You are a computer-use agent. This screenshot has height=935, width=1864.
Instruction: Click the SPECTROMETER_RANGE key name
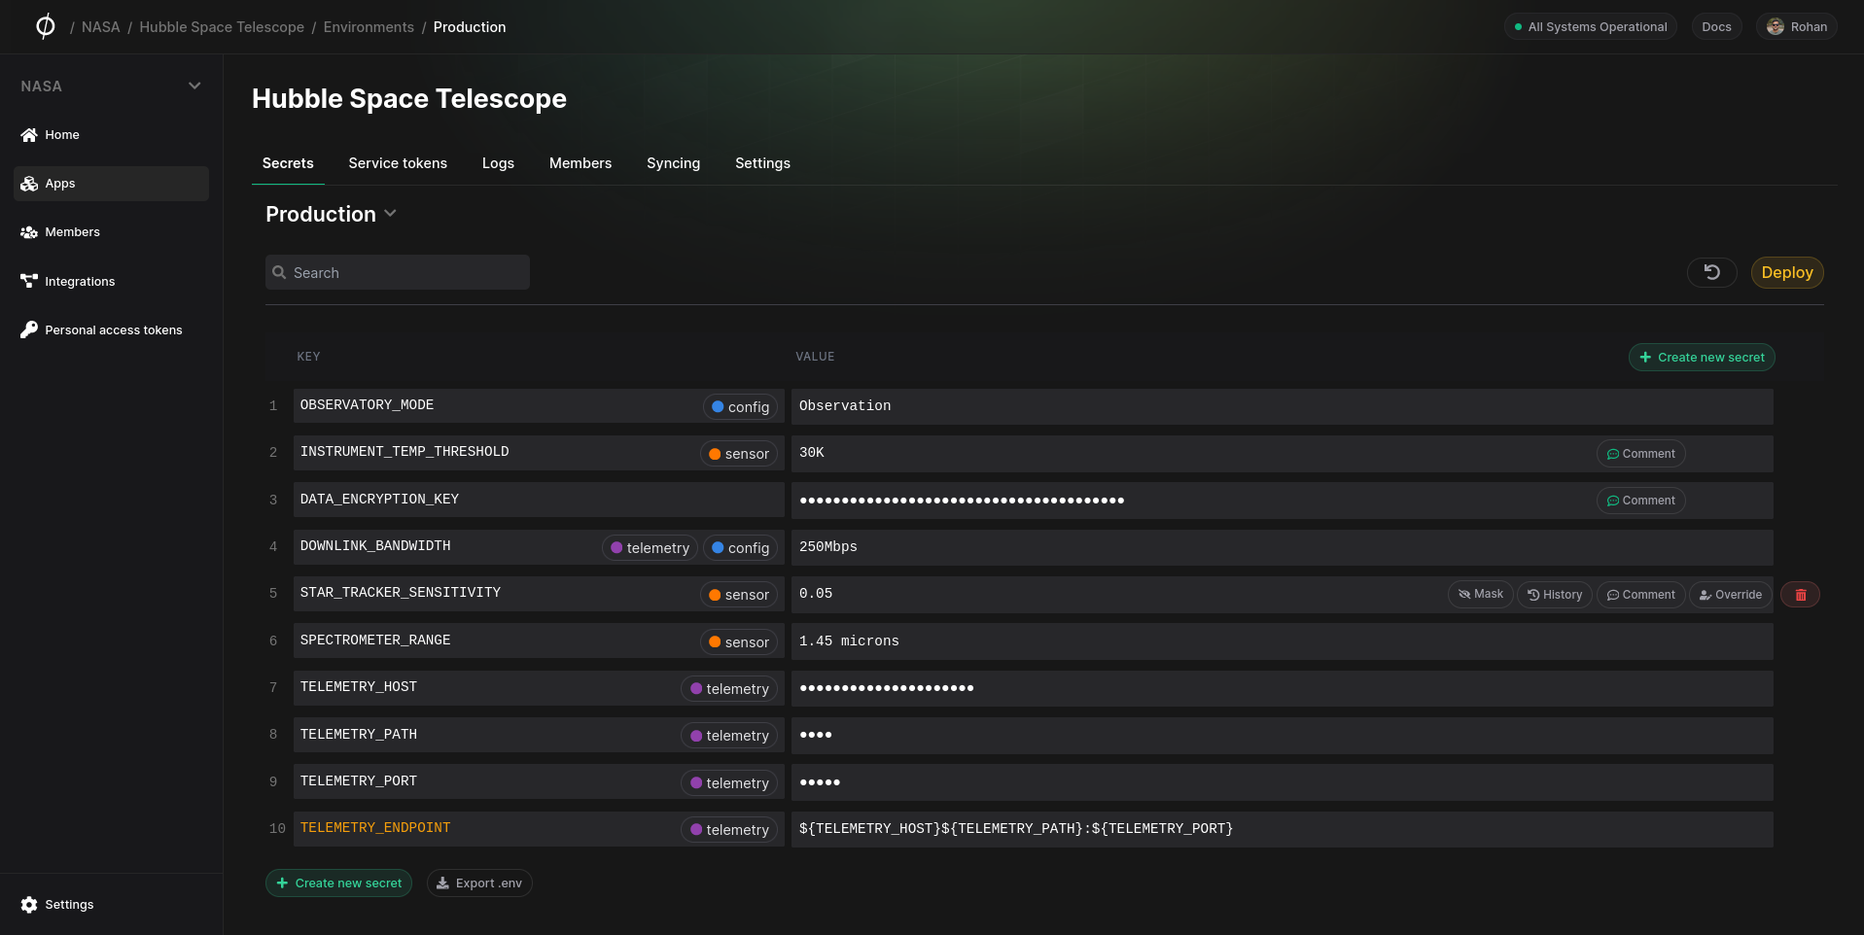[x=375, y=641]
